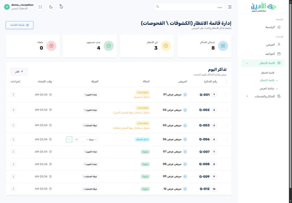Toggle the select-all checkbox in table header
292x203 pixels.
click(226, 82)
